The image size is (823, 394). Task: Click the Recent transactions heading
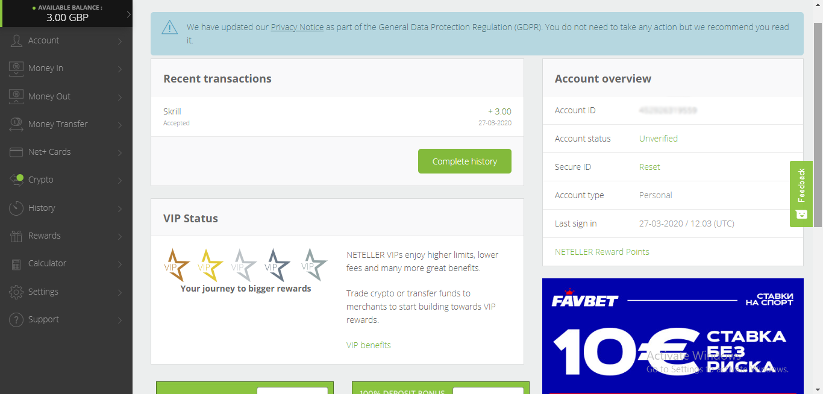[x=217, y=79]
